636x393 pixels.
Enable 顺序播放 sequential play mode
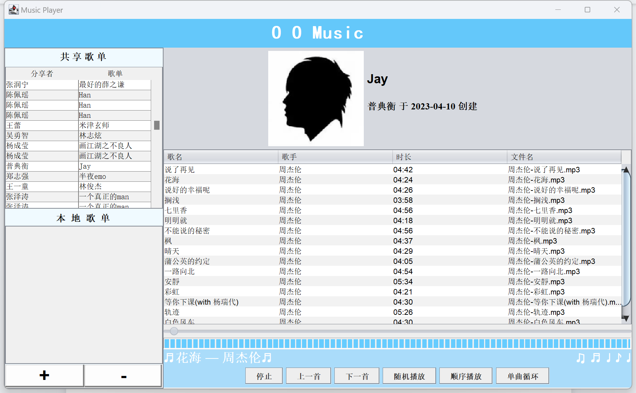tap(466, 376)
